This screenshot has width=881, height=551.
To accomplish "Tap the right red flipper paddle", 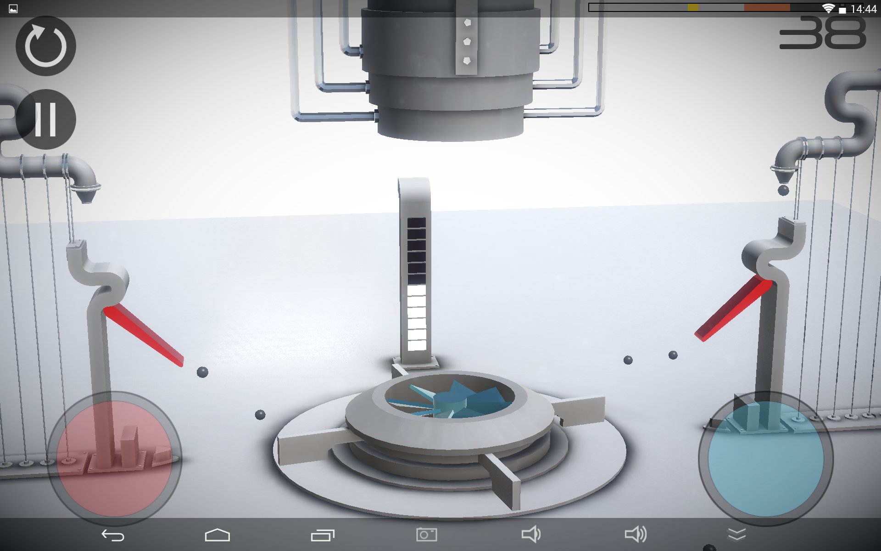I will pyautogui.click(x=733, y=308).
